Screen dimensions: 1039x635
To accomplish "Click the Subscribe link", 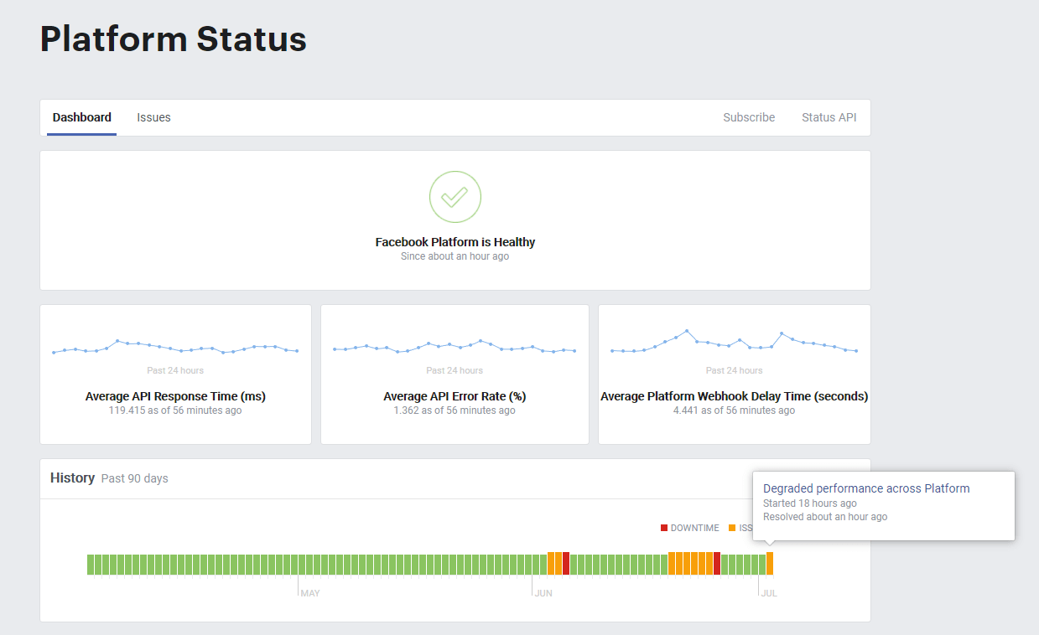I will 748,117.
